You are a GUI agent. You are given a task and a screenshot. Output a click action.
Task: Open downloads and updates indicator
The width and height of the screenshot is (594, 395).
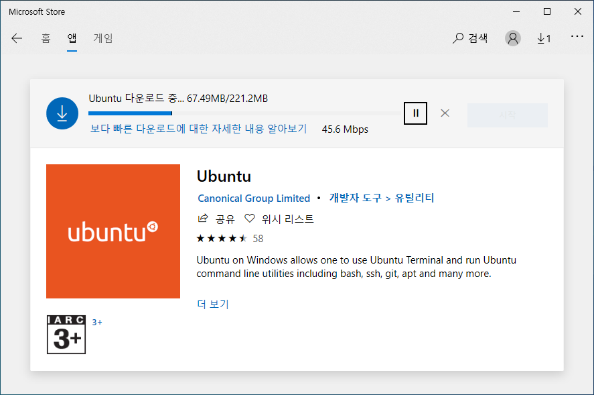point(544,38)
